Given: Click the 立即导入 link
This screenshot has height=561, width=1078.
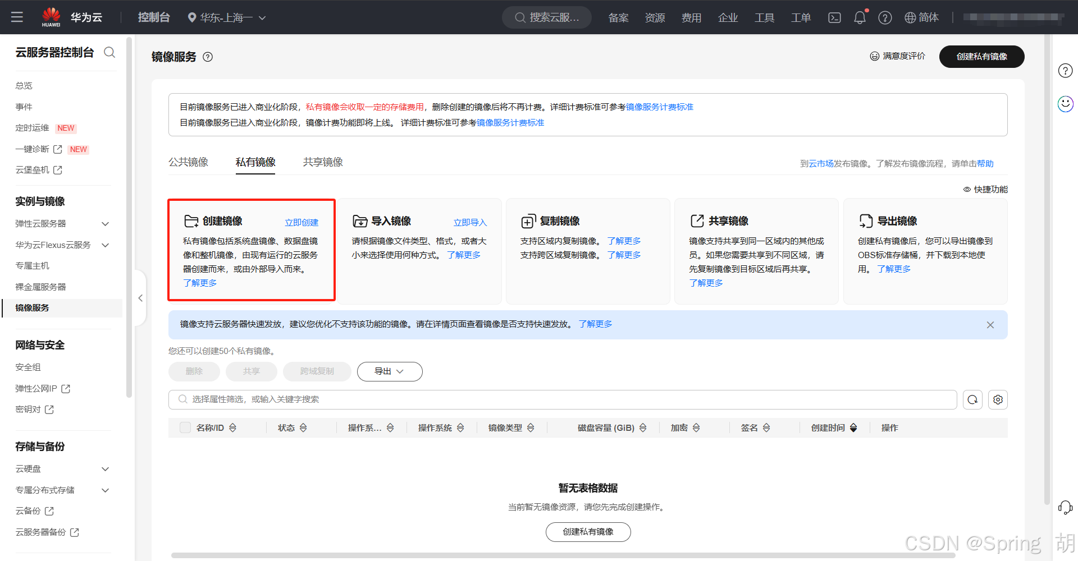Looking at the screenshot, I should tap(471, 223).
